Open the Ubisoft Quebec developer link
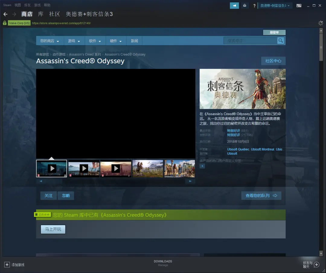The width and height of the screenshot is (326, 273). (238, 149)
